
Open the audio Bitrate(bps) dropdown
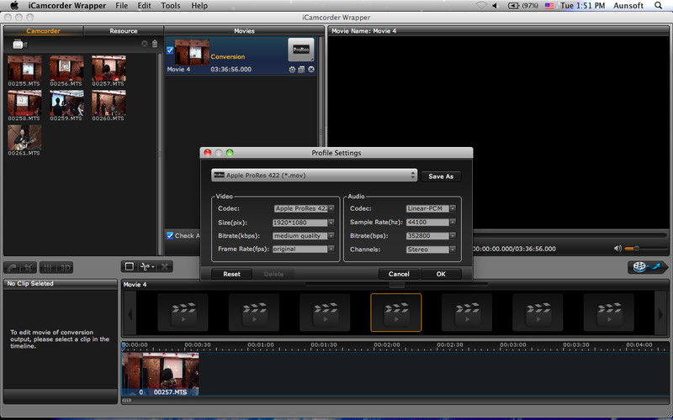[431, 236]
